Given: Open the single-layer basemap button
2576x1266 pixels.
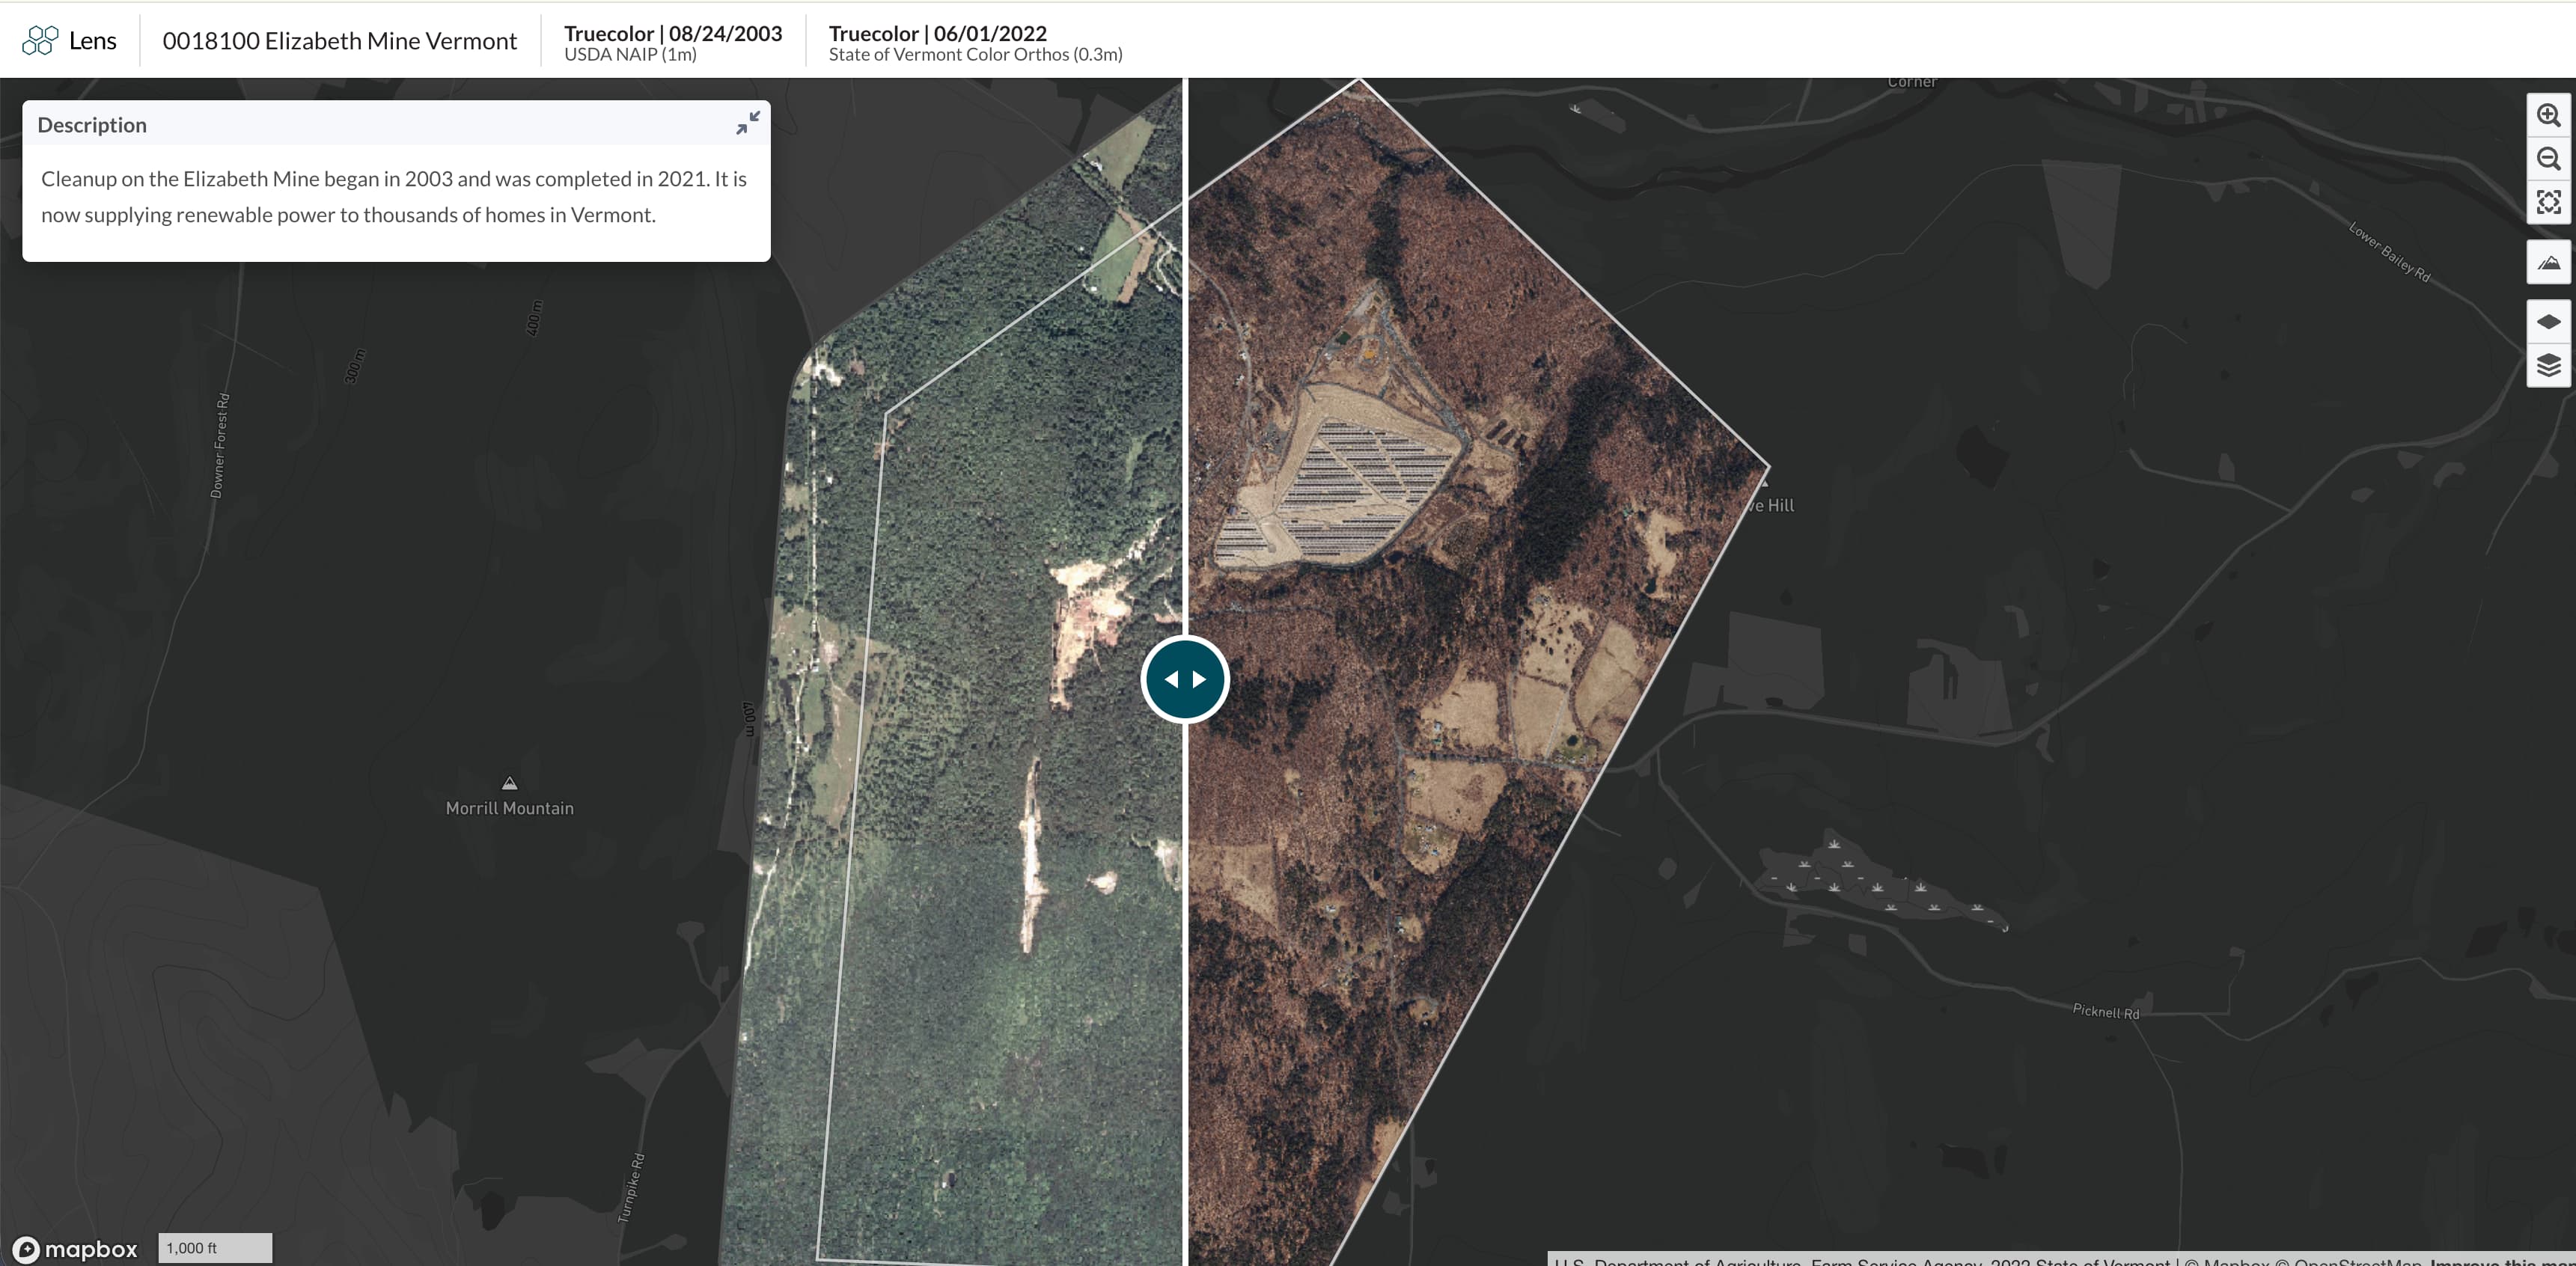Looking at the screenshot, I should 2548,322.
